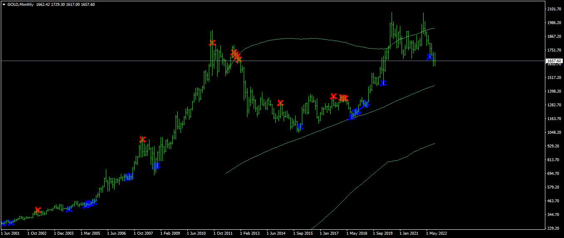
Task: Click the 1398.20 price scale label
Action: (x=555, y=91)
